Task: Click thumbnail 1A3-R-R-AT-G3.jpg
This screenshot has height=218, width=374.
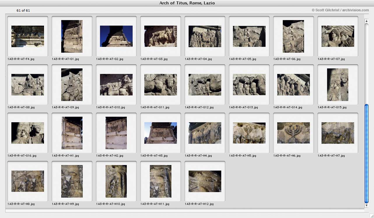Action: tap(161, 36)
